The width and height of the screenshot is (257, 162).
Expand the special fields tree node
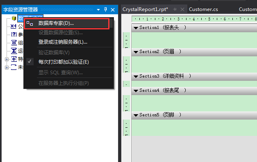7,60
